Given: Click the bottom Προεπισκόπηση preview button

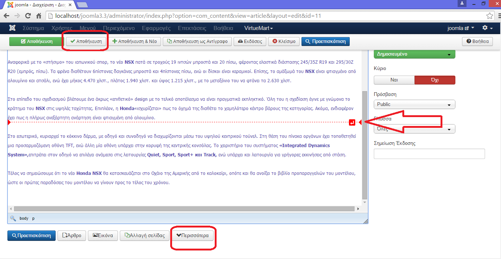Looking at the screenshot, I should coord(32,235).
